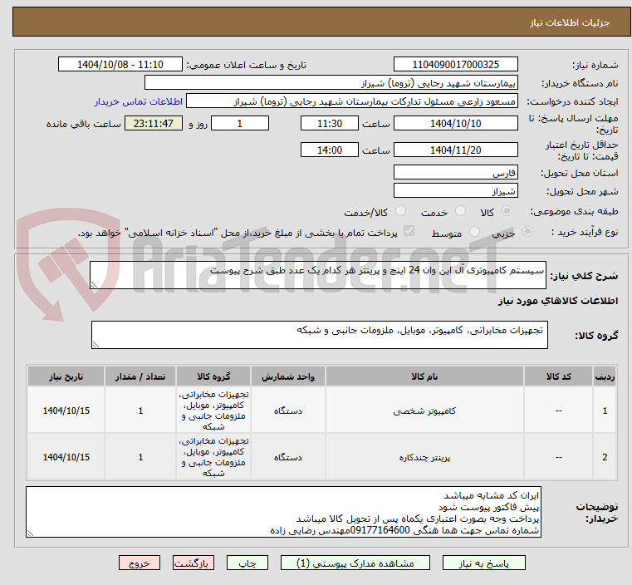This screenshot has width=632, height=585.
Task: Click the province field فارس
Action: (455, 173)
